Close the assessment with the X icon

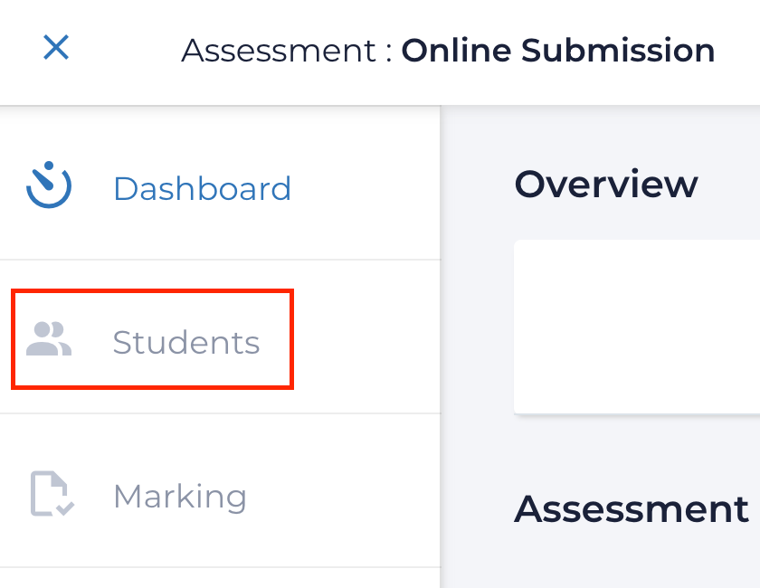click(x=56, y=48)
